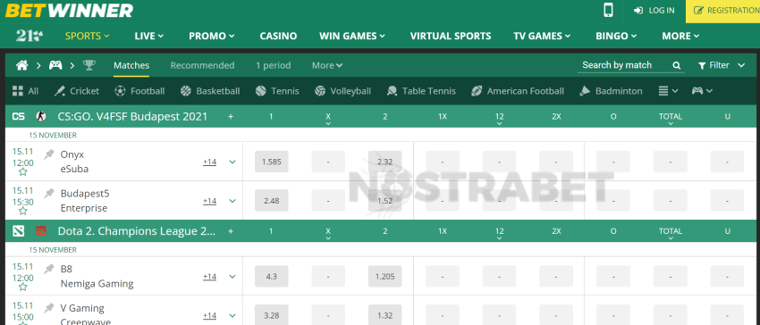760x325 pixels.
Task: Open the BINGO menu
Action: point(616,36)
